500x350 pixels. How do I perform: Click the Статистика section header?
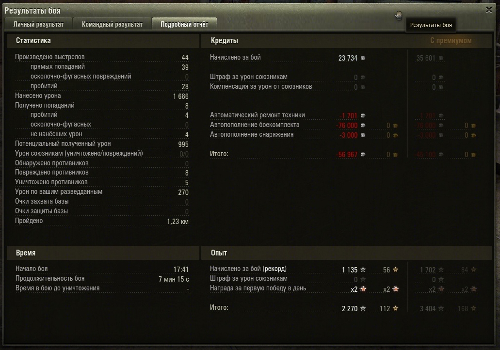33,41
